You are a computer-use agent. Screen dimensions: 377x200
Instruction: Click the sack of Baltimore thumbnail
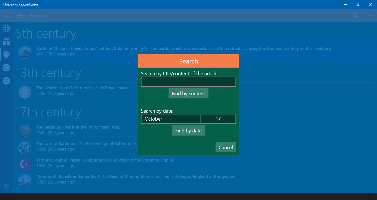coord(25,148)
